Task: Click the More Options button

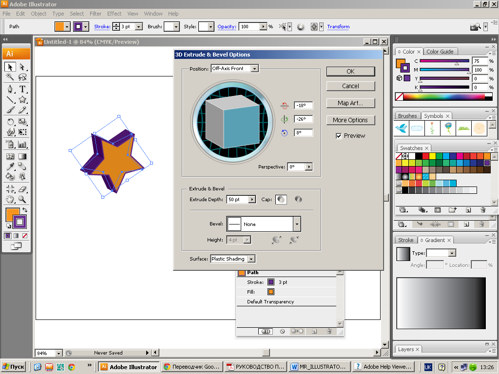Action: (350, 120)
